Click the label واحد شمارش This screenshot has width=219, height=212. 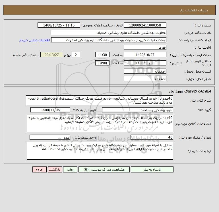pyautogui.click(x=86, y=137)
